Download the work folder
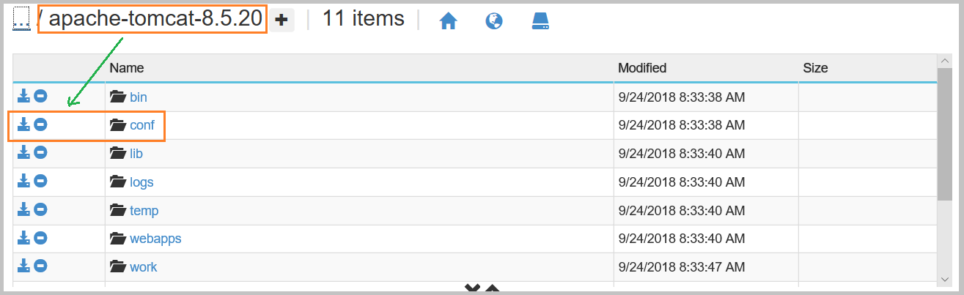This screenshot has height=295, width=964. coord(23,266)
